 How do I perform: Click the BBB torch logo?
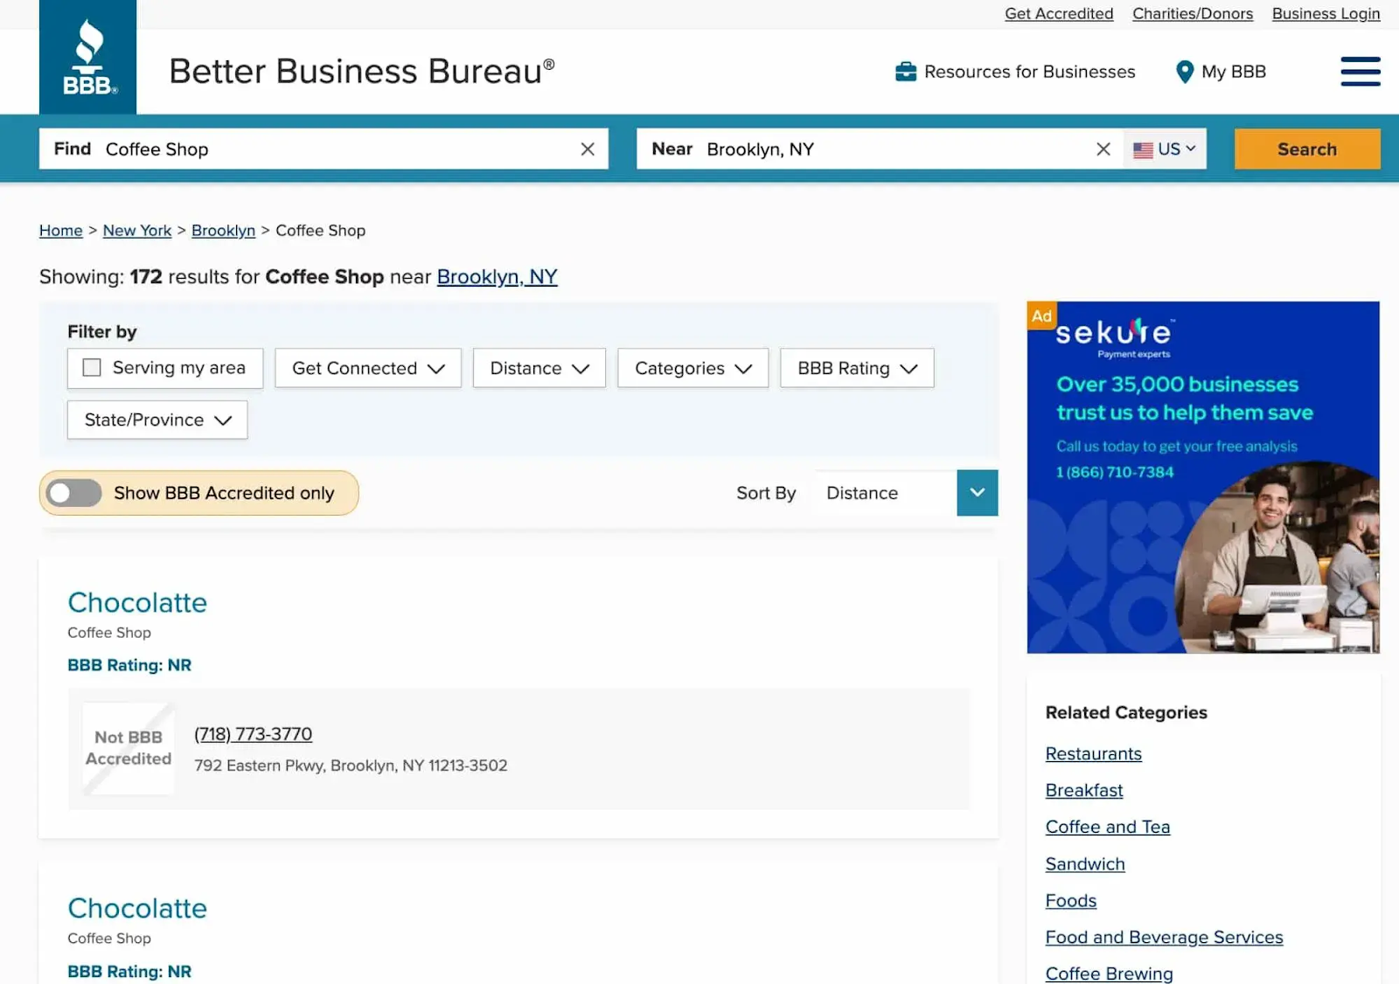pos(87,56)
